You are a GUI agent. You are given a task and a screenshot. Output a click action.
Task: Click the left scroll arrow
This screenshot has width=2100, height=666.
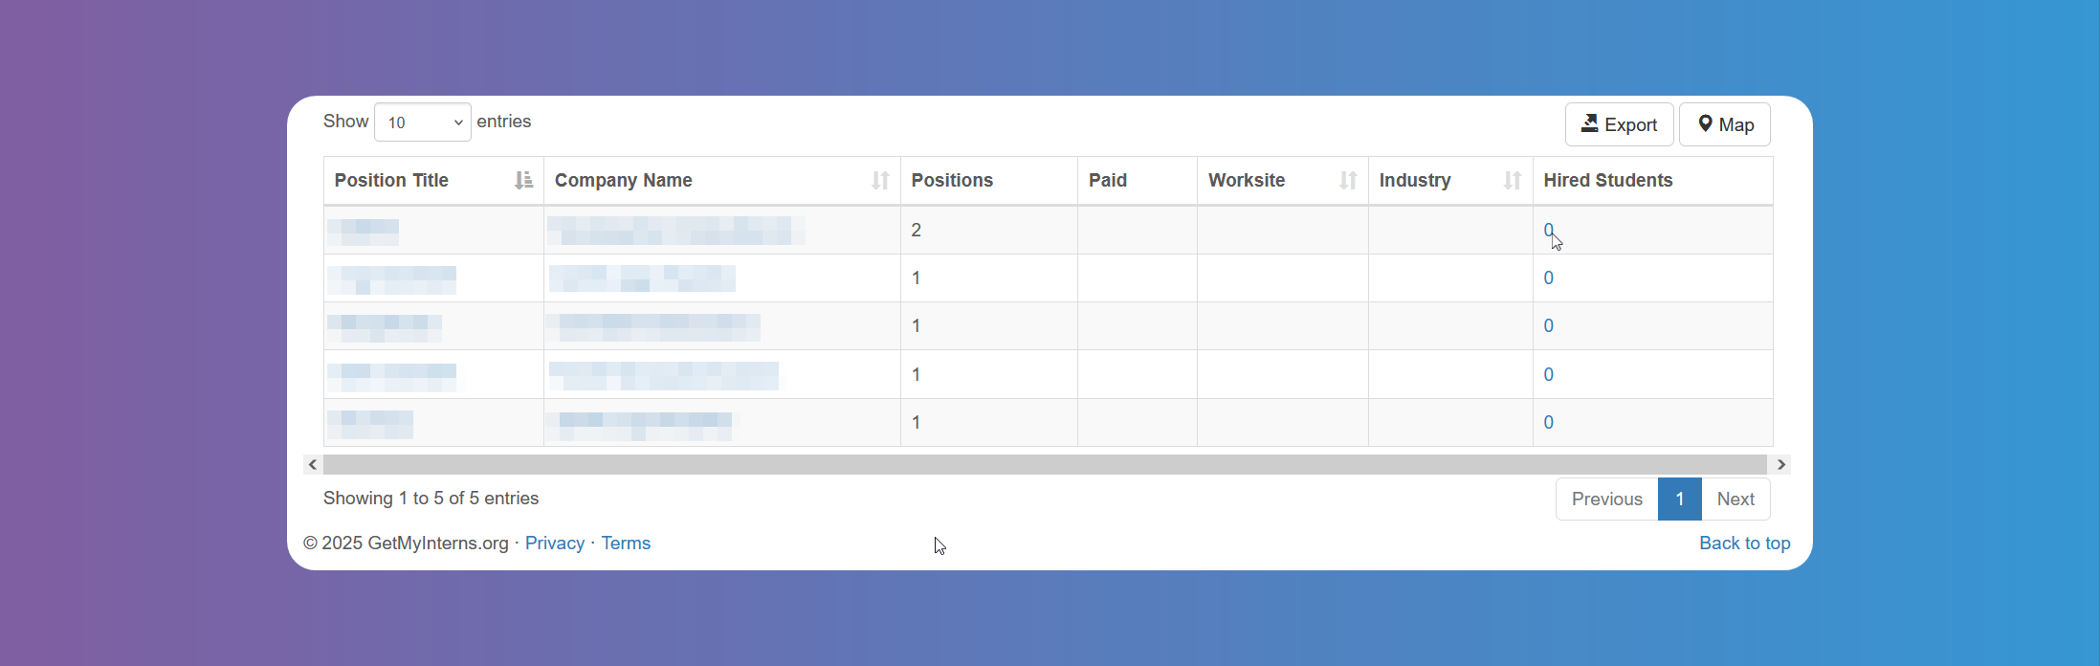pos(312,464)
